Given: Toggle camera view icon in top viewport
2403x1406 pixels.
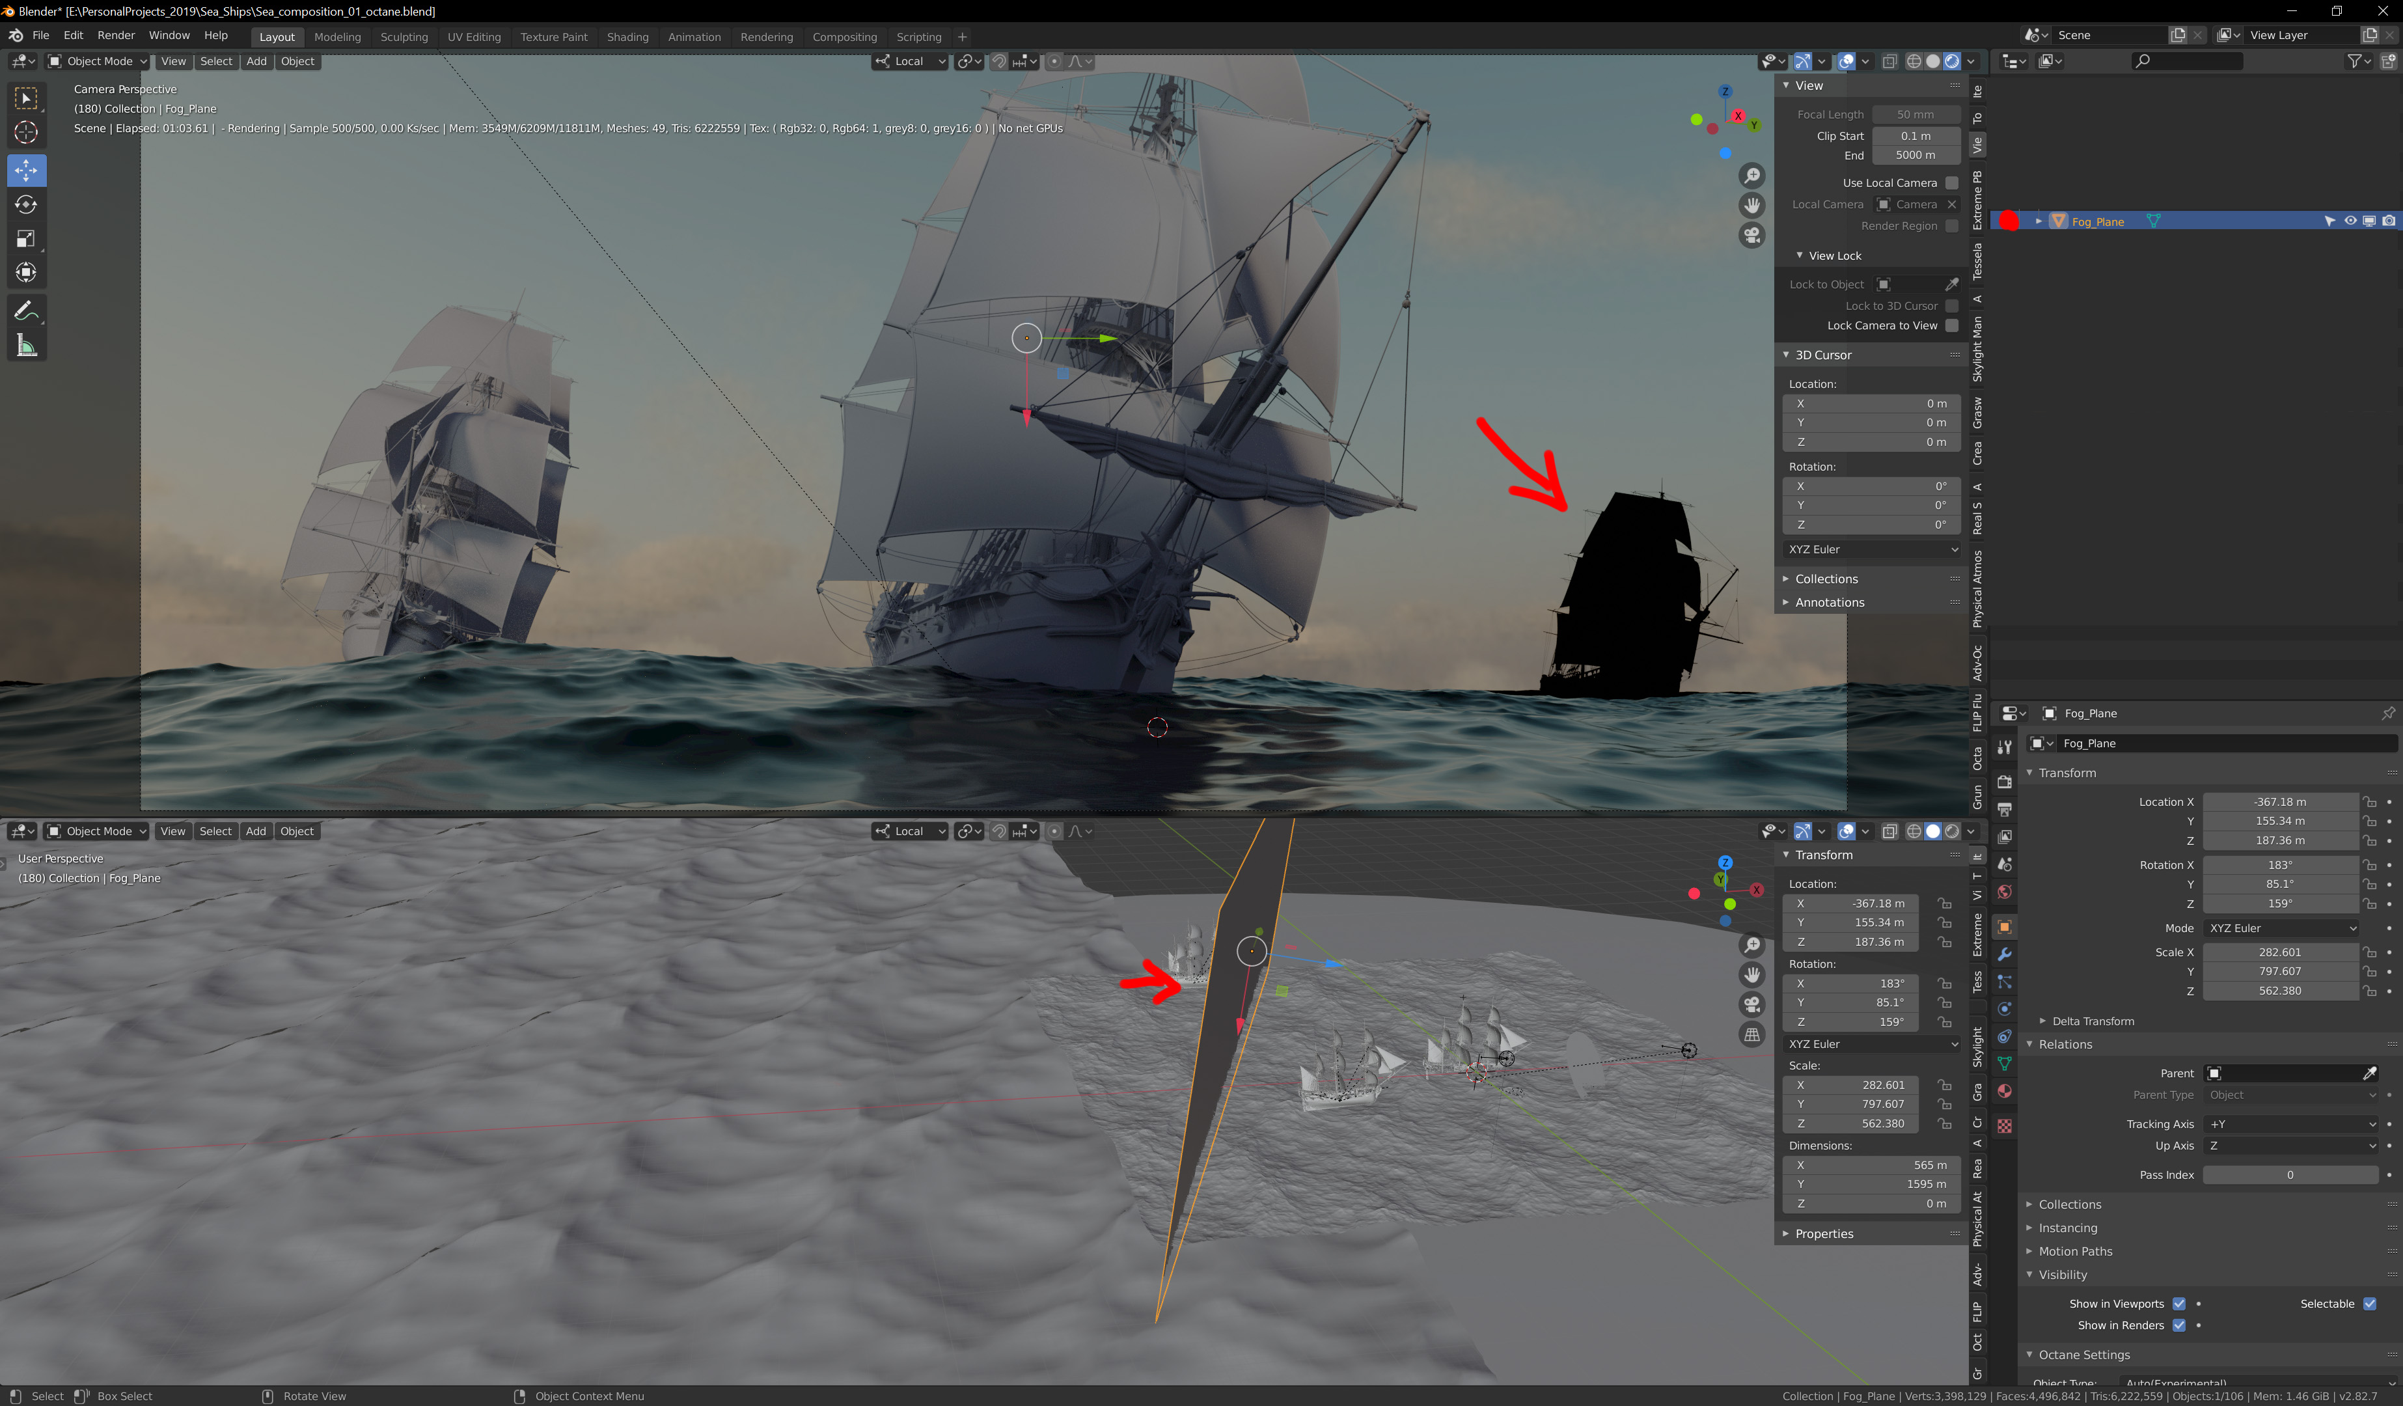Looking at the screenshot, I should (x=1751, y=236).
